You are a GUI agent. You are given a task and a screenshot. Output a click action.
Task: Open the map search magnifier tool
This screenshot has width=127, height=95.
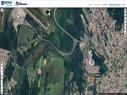click(2, 10)
